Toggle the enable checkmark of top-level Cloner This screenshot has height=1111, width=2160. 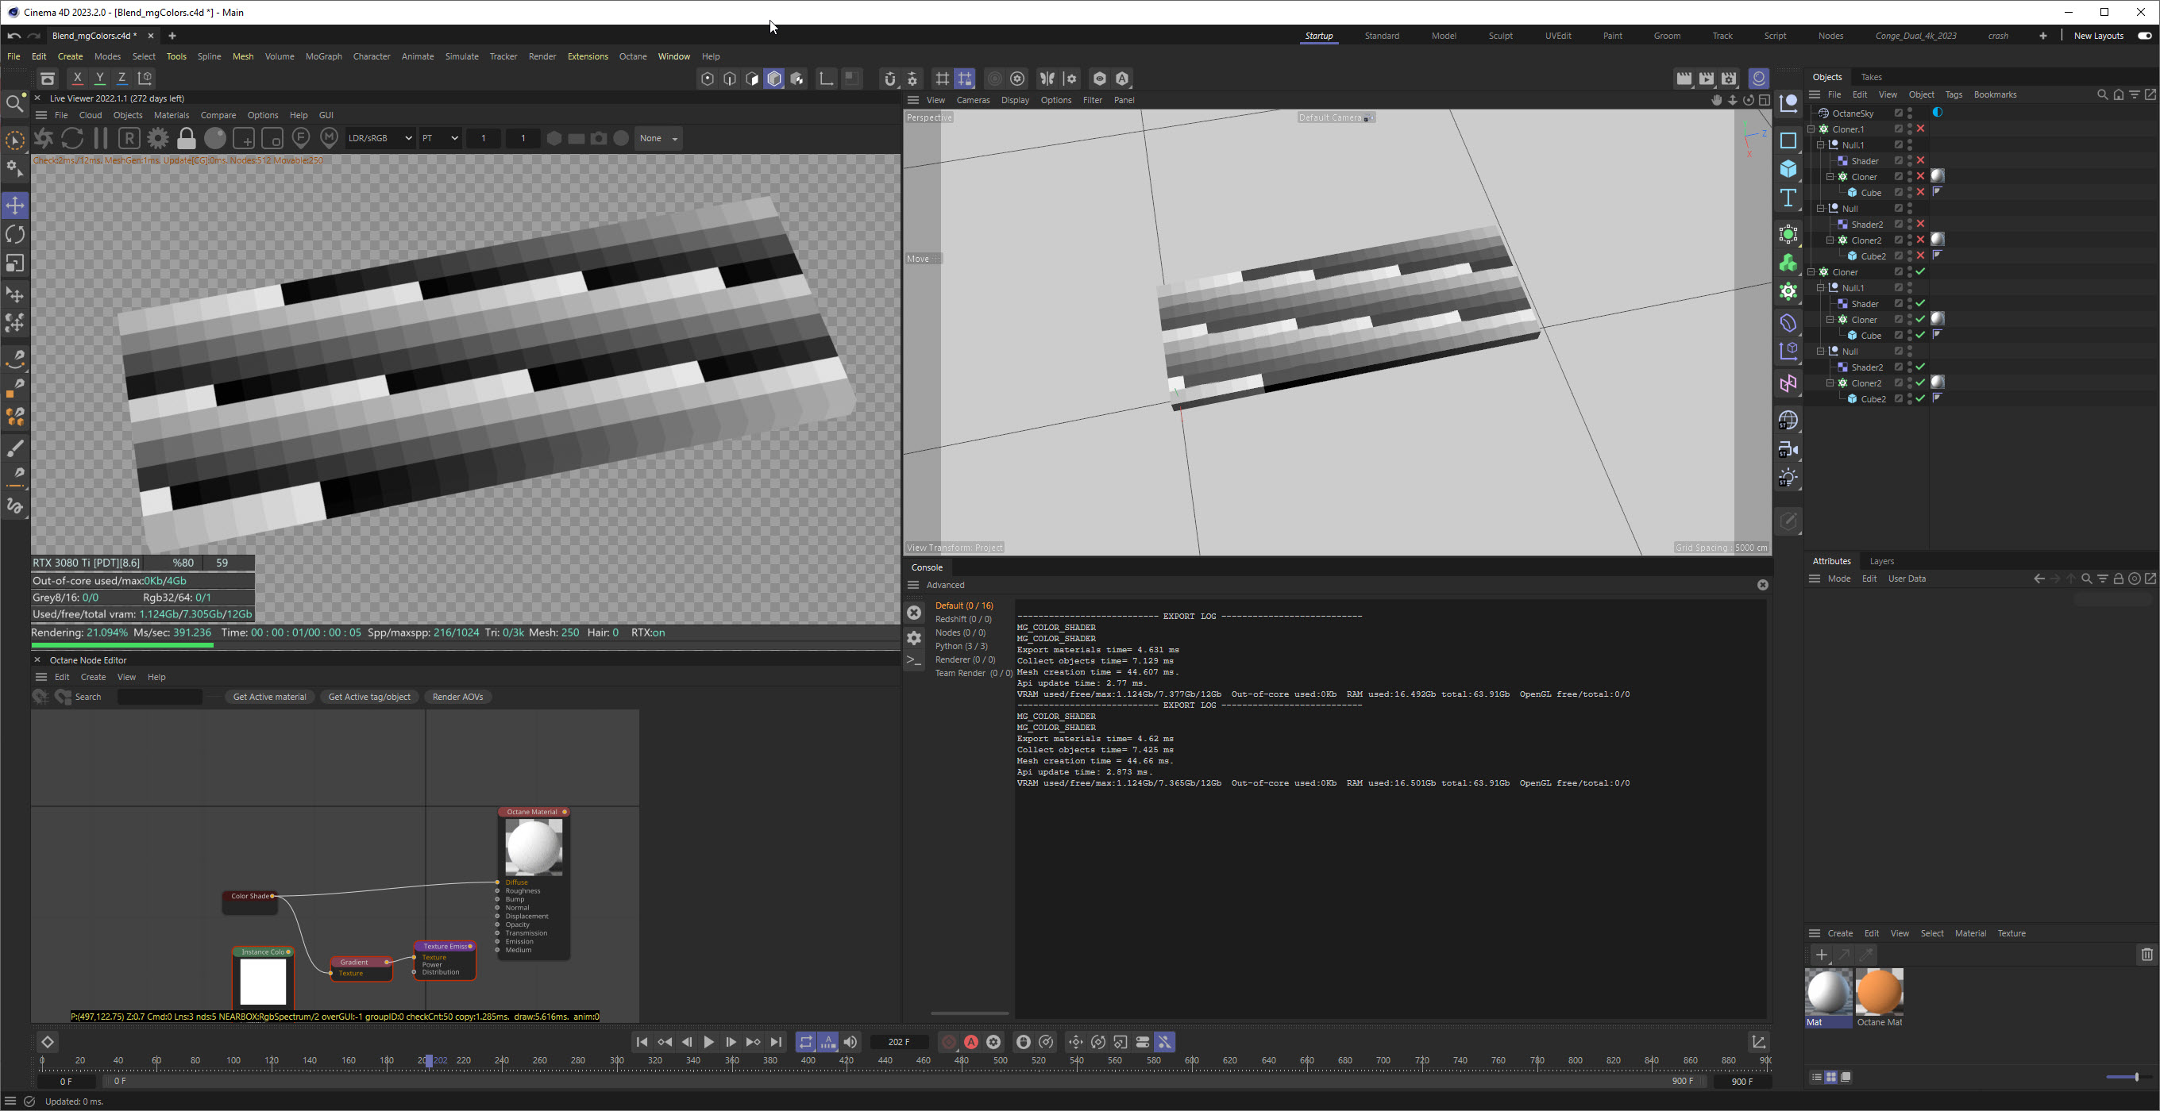[1921, 271]
